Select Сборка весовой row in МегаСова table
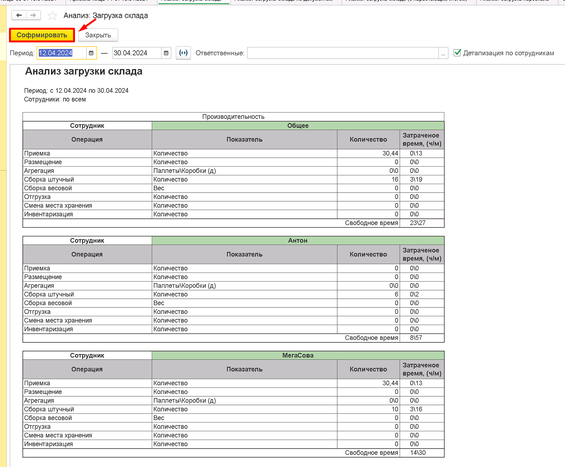 point(233,418)
